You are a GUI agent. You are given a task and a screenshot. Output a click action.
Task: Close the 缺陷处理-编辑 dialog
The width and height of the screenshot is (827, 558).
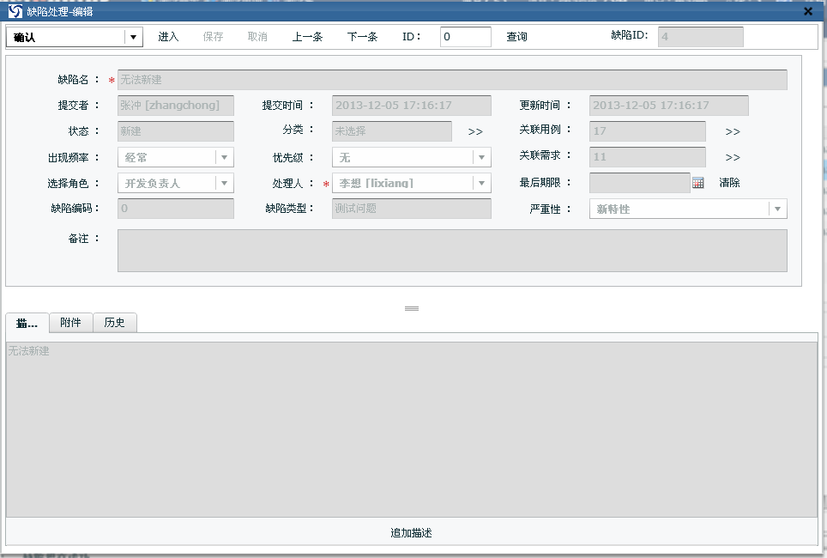tap(808, 11)
